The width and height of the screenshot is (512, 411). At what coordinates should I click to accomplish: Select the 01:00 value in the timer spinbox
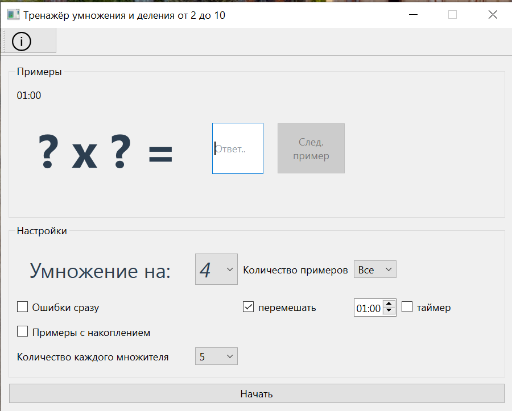pos(369,307)
